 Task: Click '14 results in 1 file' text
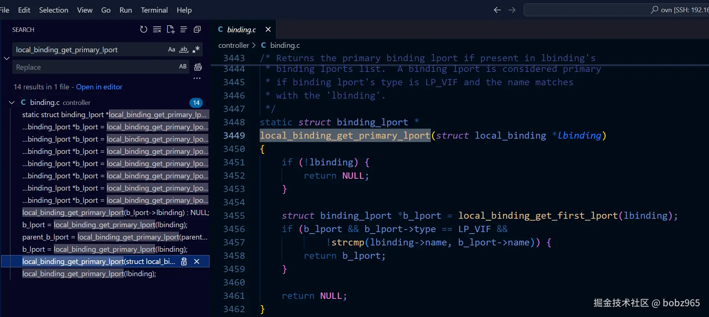tap(41, 87)
